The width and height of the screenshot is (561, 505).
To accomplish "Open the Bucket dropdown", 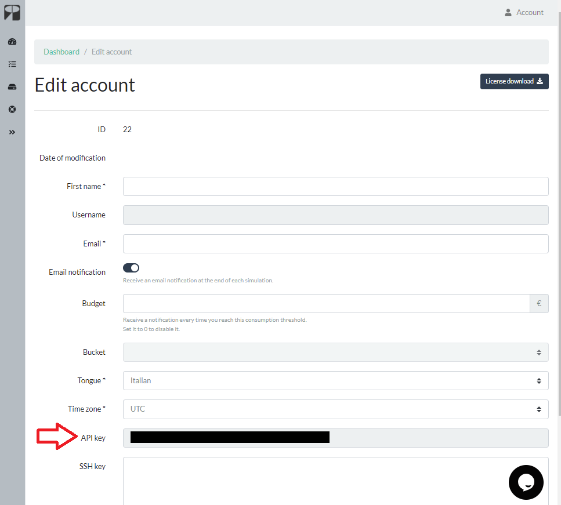I will 335,353.
